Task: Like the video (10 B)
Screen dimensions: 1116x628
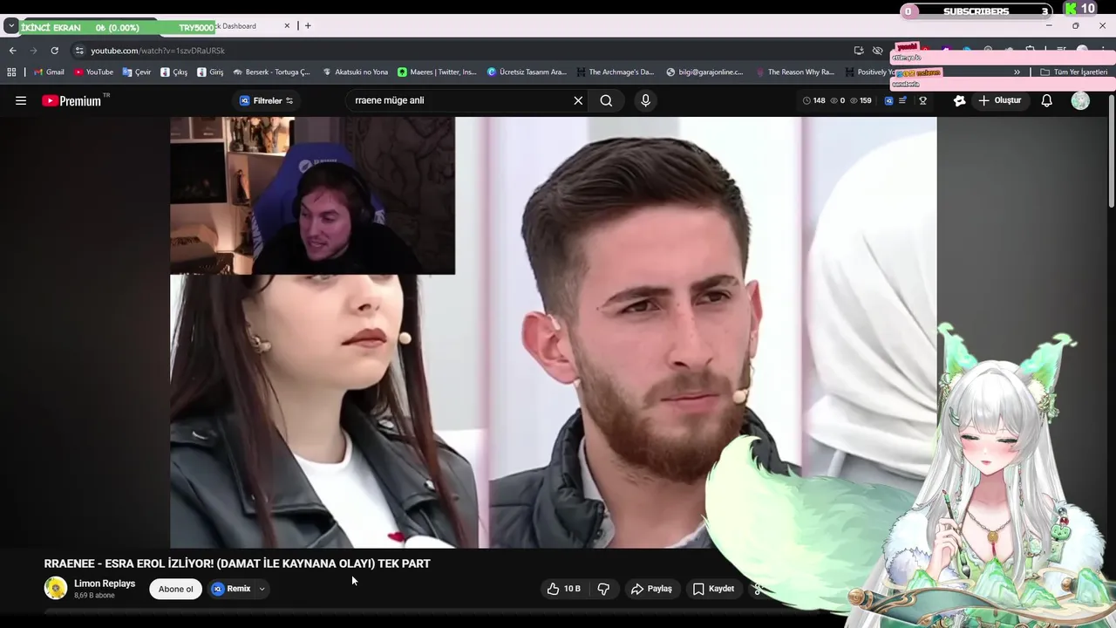Action: click(x=563, y=589)
